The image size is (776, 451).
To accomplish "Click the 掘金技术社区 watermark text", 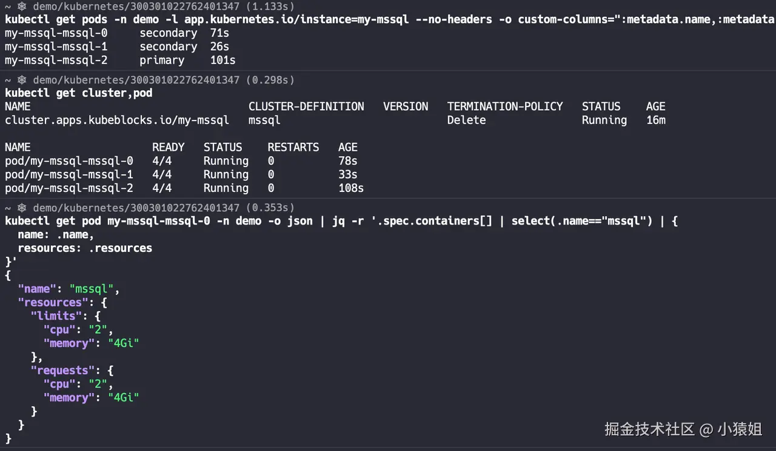I will coord(649,430).
